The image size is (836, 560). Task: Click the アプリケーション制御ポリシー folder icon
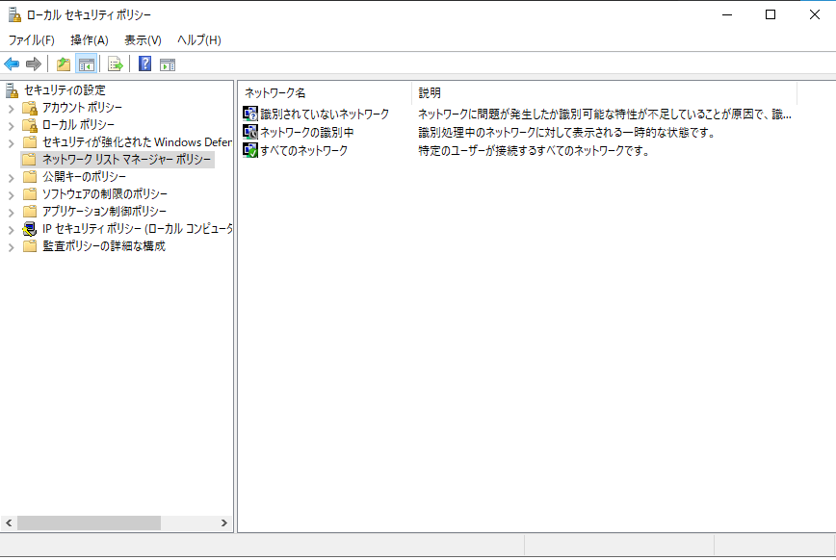(x=30, y=211)
